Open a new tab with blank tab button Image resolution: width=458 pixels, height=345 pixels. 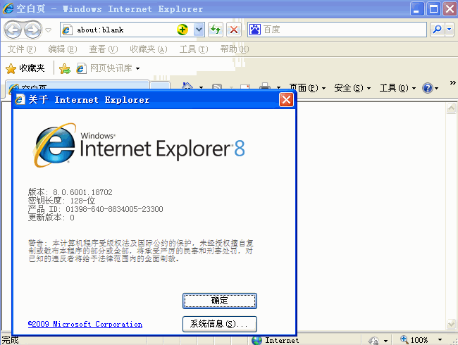[160, 86]
